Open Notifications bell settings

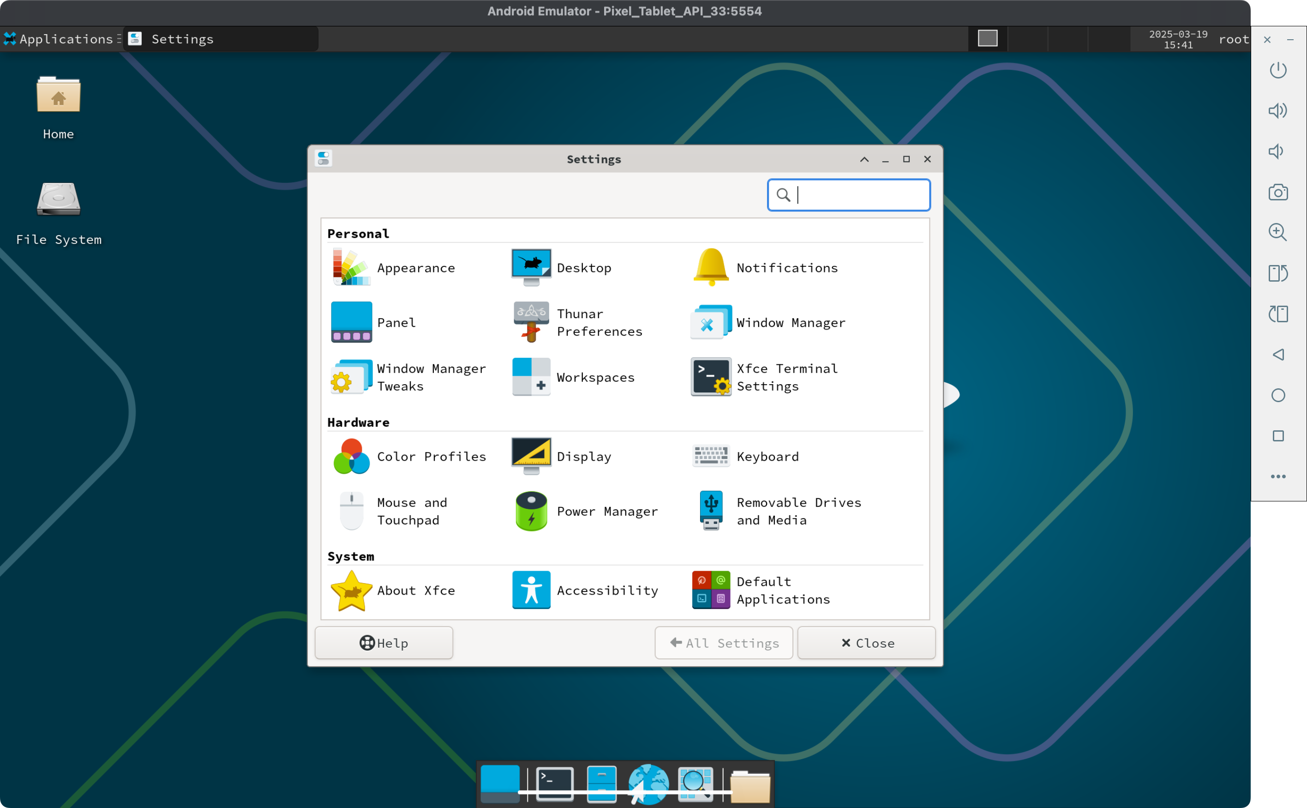click(x=711, y=268)
